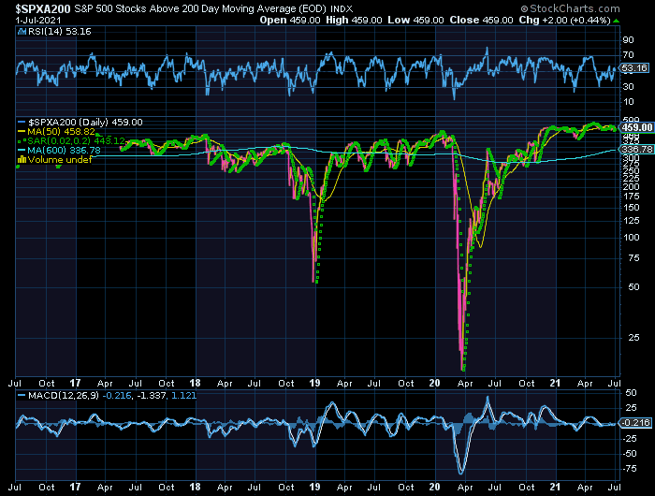The image size is (655, 496).
Task: Click the 53.16 RSI value tag on axis
Action: (634, 67)
